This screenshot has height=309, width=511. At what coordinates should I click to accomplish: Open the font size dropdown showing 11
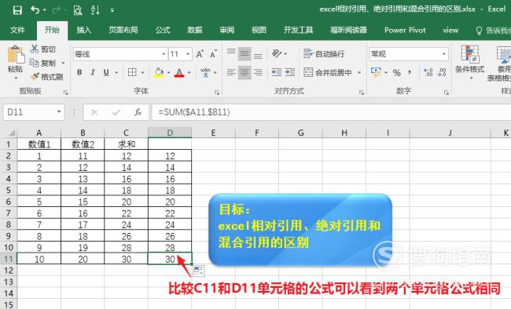coord(188,54)
